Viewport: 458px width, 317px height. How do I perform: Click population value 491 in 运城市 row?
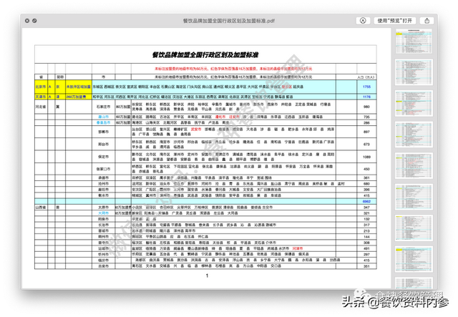[366, 248]
